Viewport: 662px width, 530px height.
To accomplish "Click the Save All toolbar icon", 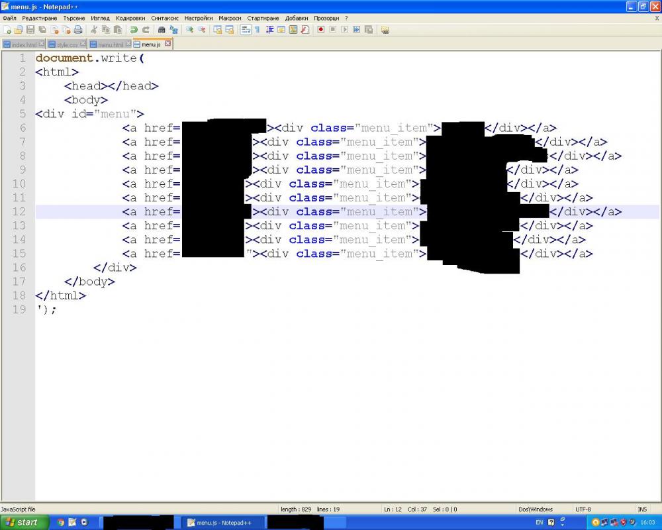I will 42,30.
